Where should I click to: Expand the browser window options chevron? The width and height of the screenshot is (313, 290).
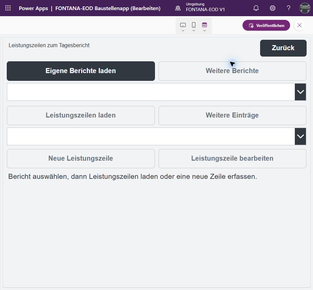(205, 31)
